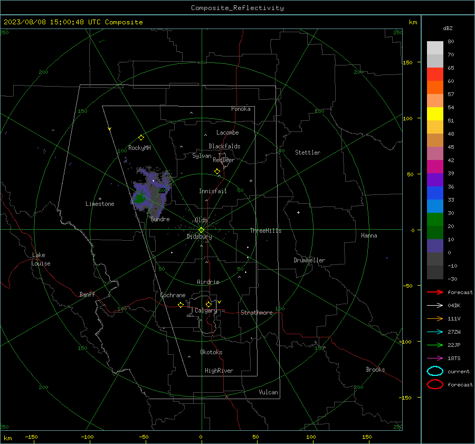Click the Cochrane town label
This screenshot has height=444, width=475.
173,295
